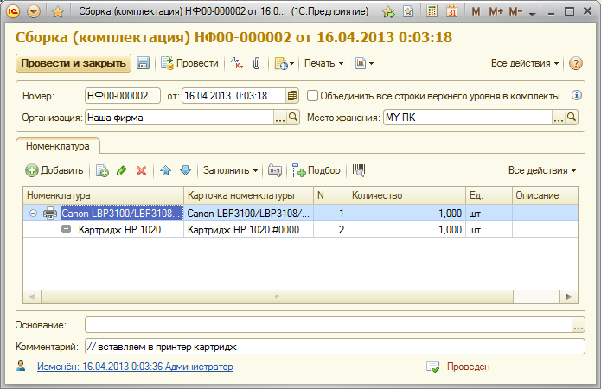Click the M+ memory add button
The image size is (601, 389).
tap(496, 12)
